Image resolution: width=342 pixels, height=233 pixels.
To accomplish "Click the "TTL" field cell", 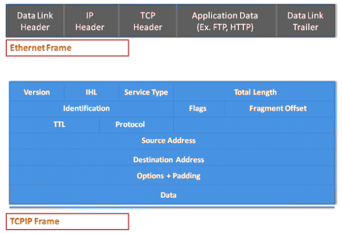I will point(54,125).
